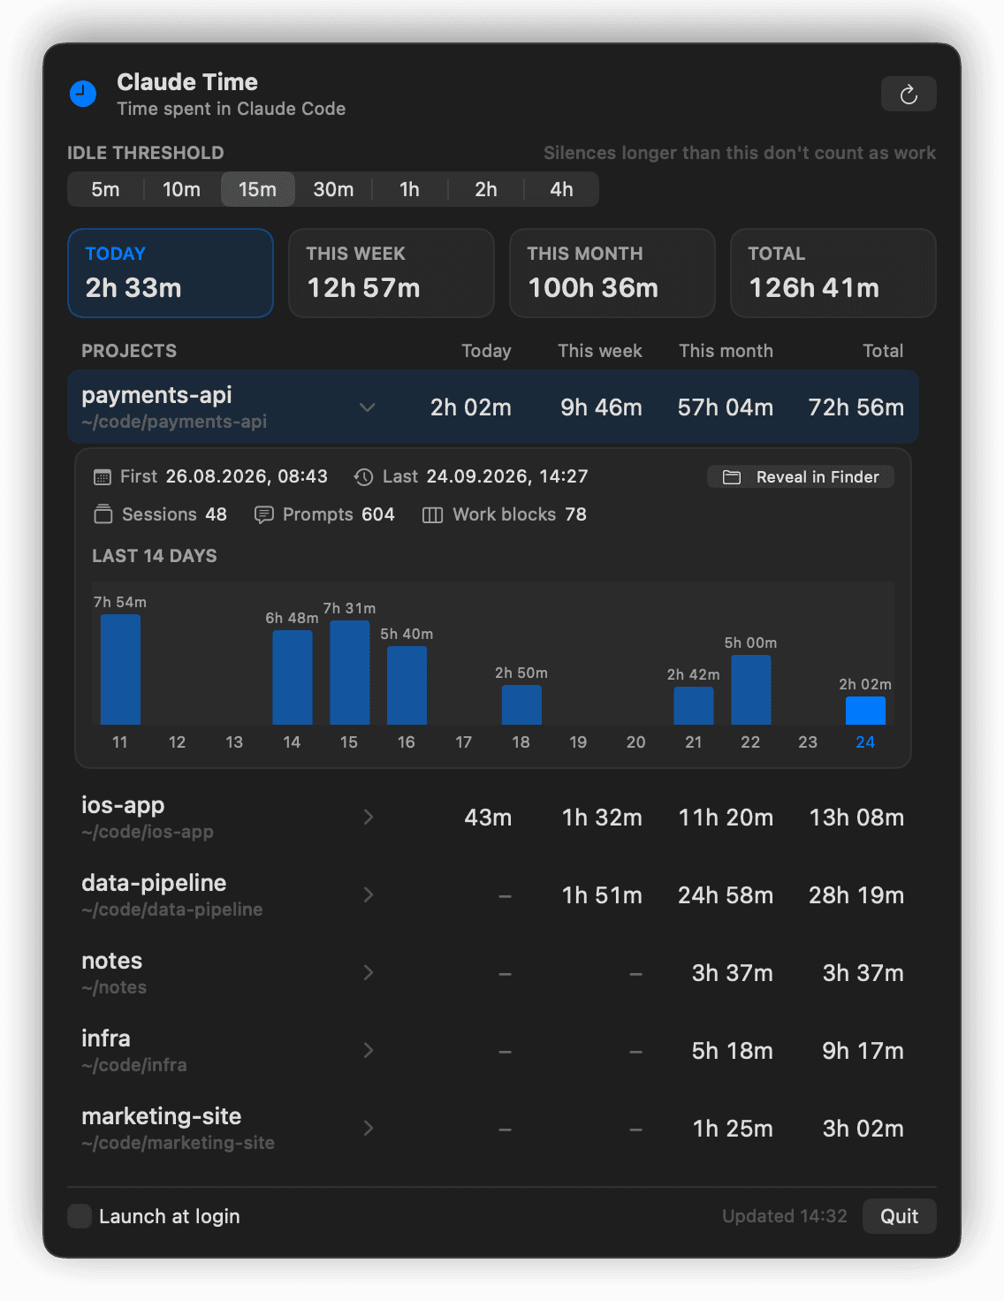This screenshot has width=1004, height=1301.
Task: Click the '57h 04m' month value for payments-api
Action: [725, 407]
